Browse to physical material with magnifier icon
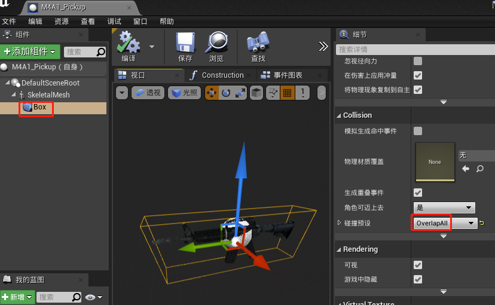The height and width of the screenshot is (305, 495). [480, 169]
